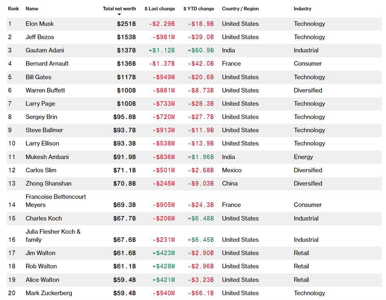Open Mukesh Ambani's profile link

coord(47,157)
